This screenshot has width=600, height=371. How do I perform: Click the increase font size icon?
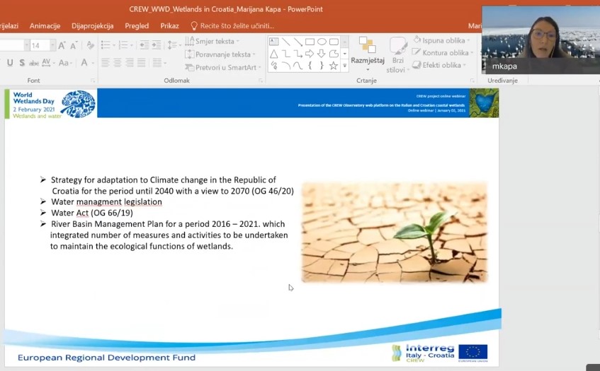[62, 45]
